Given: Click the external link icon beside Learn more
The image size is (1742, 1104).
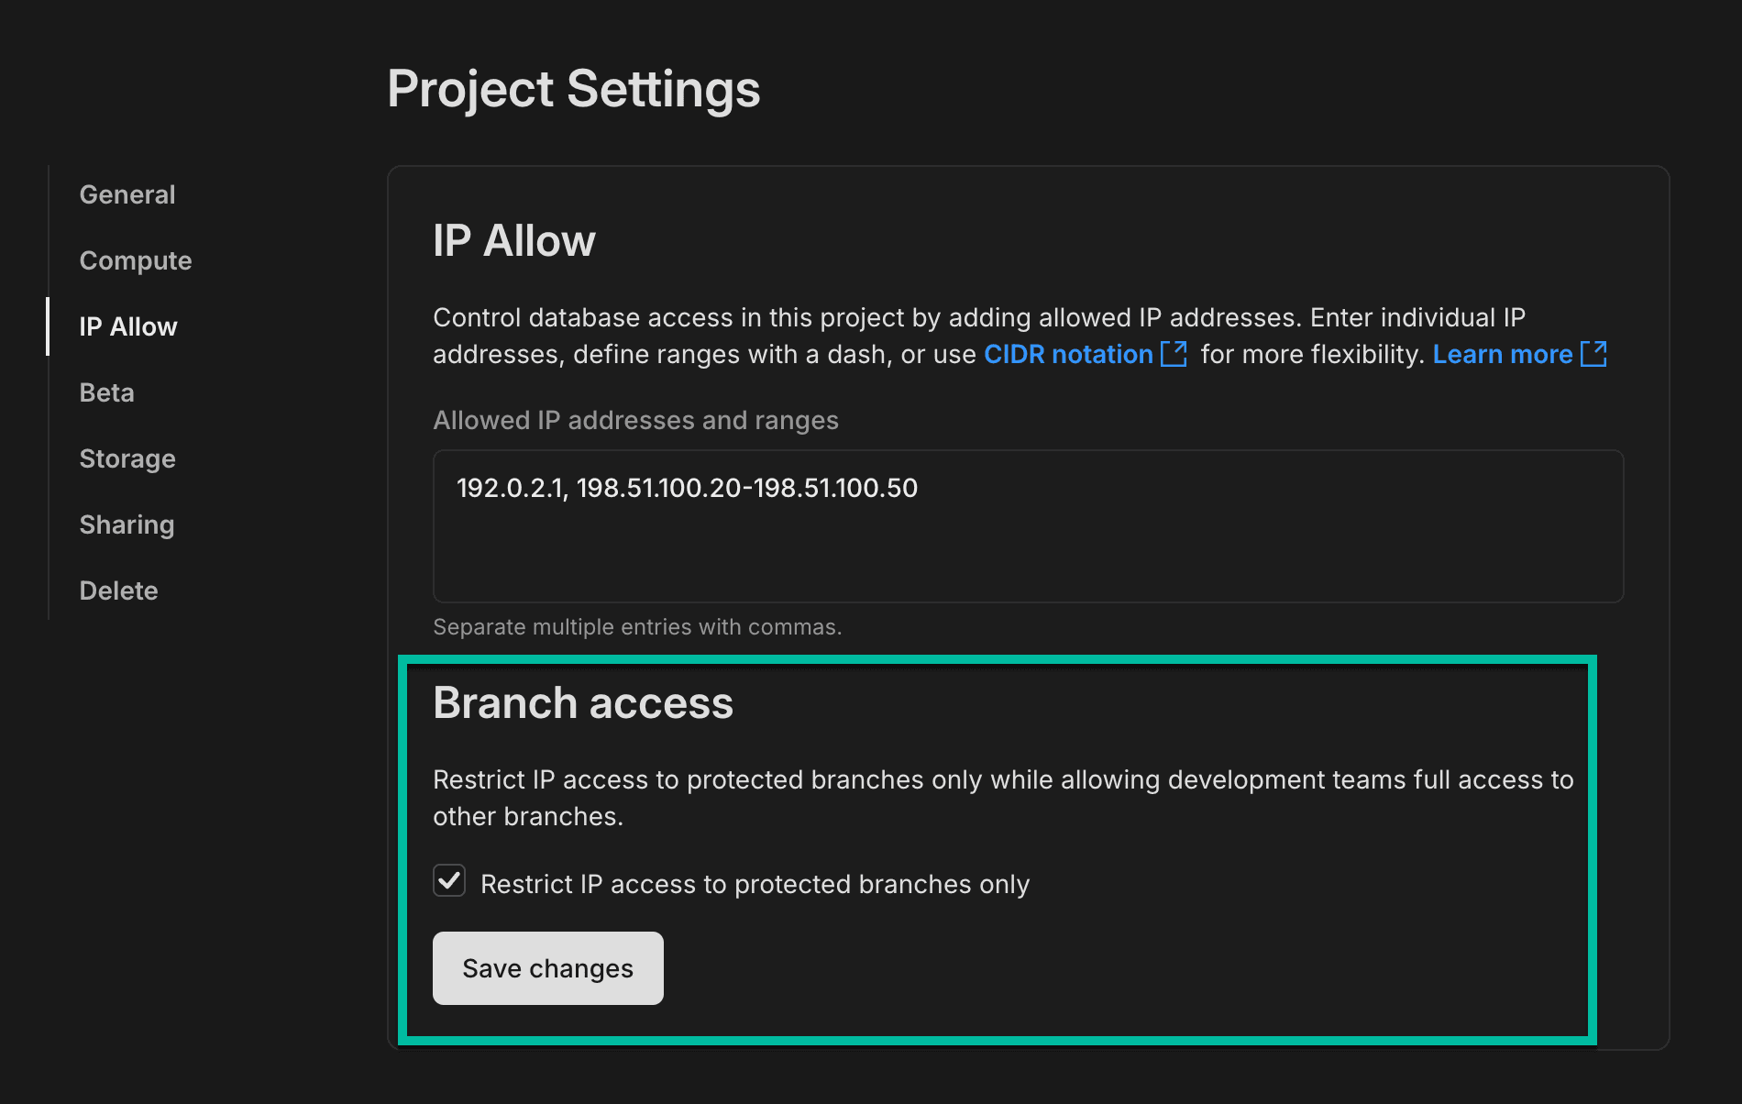Looking at the screenshot, I should (x=1595, y=354).
